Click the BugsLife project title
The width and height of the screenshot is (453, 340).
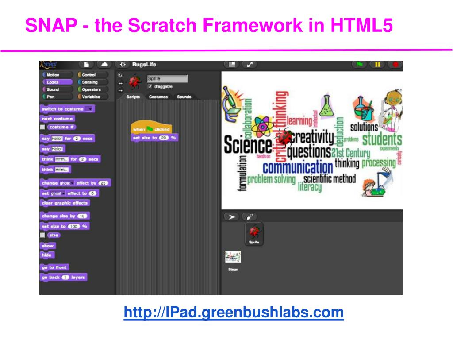click(x=144, y=64)
